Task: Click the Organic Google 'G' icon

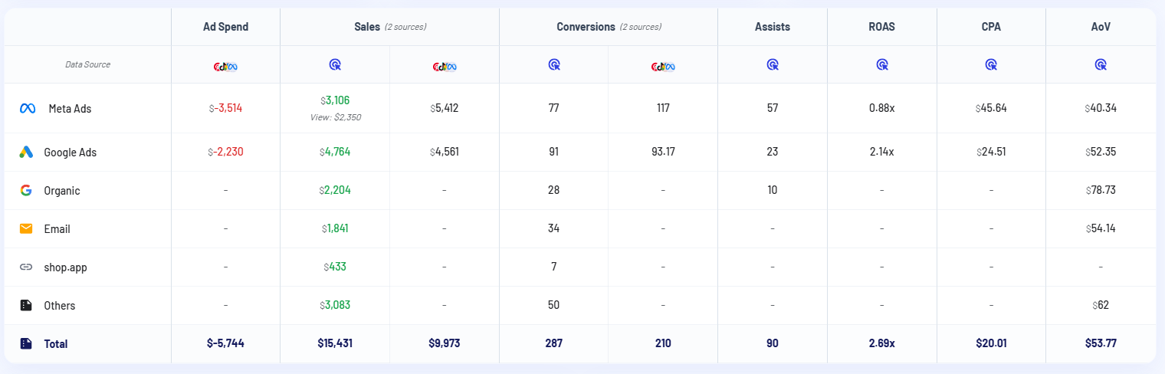Action: click(26, 190)
